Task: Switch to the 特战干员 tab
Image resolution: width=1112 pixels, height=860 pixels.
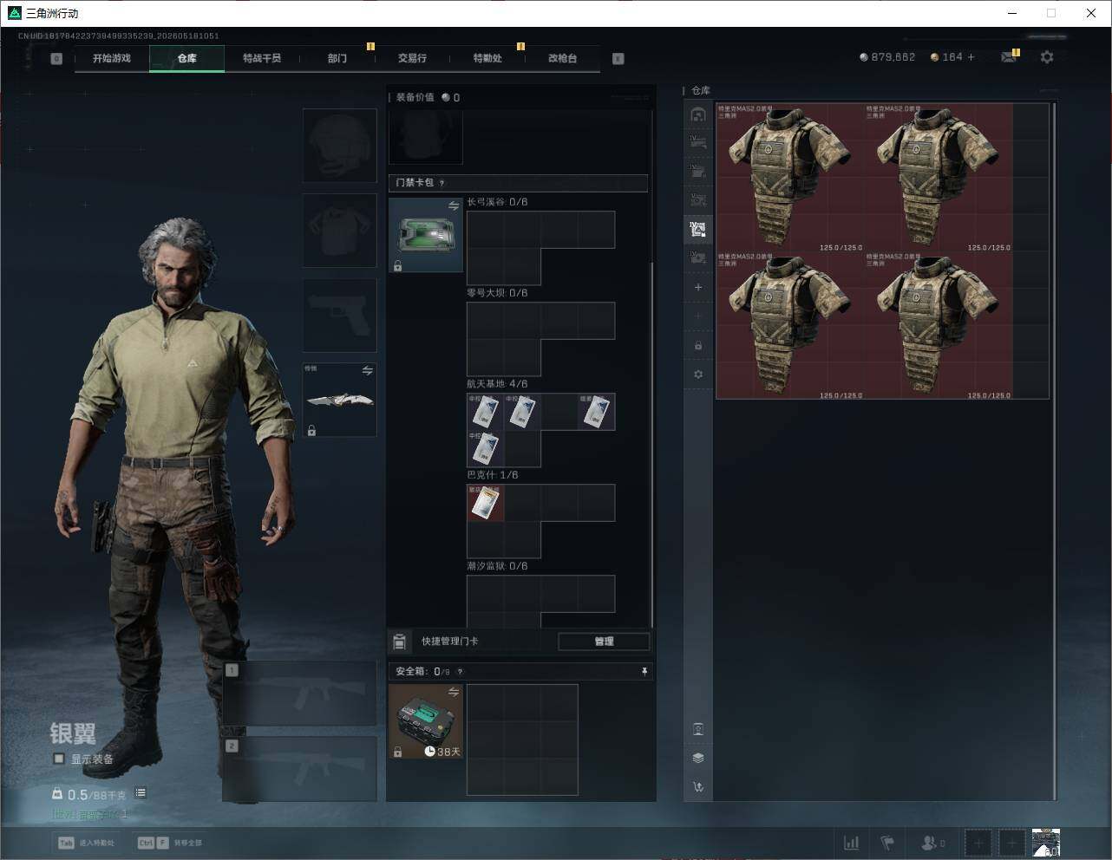Action: (262, 58)
